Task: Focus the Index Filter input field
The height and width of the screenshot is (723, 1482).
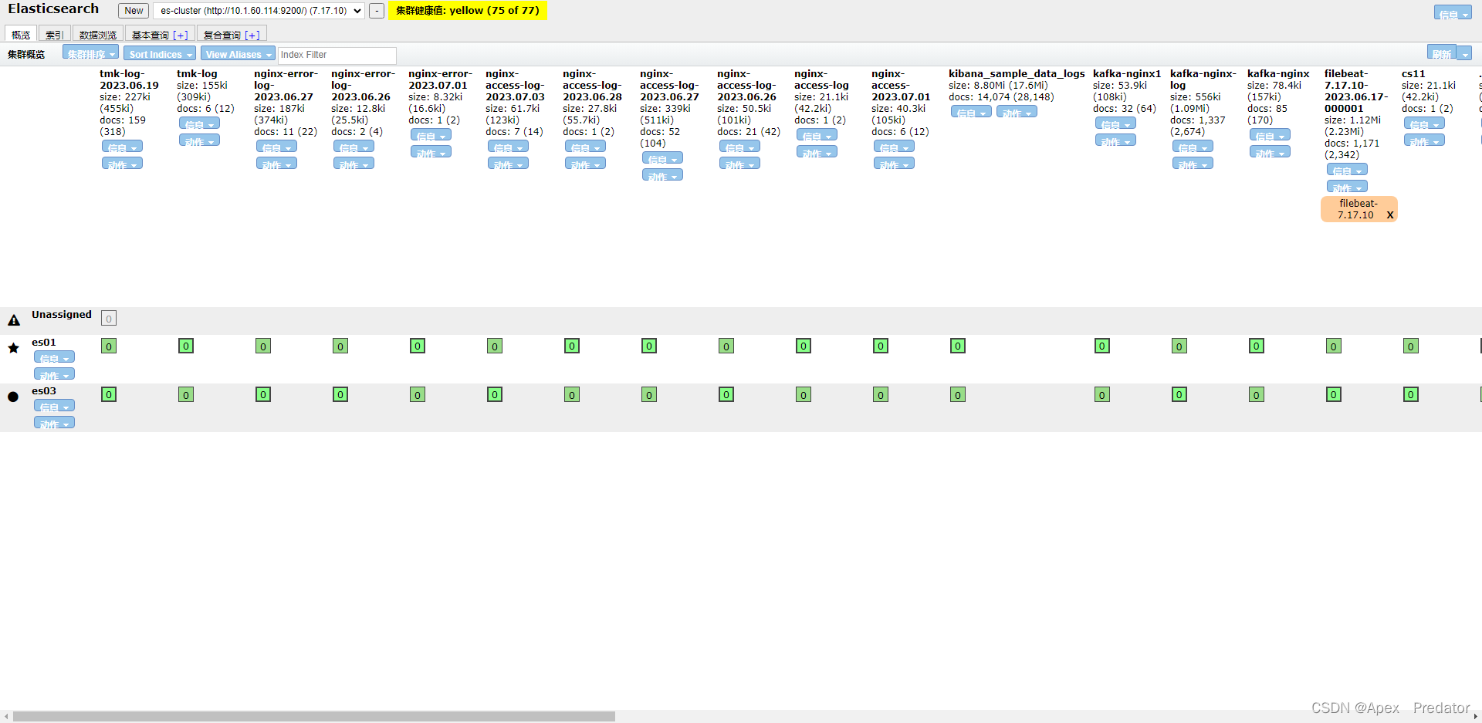Action: click(337, 55)
